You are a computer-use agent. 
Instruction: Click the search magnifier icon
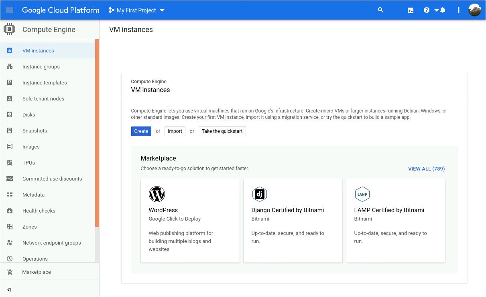(381, 10)
